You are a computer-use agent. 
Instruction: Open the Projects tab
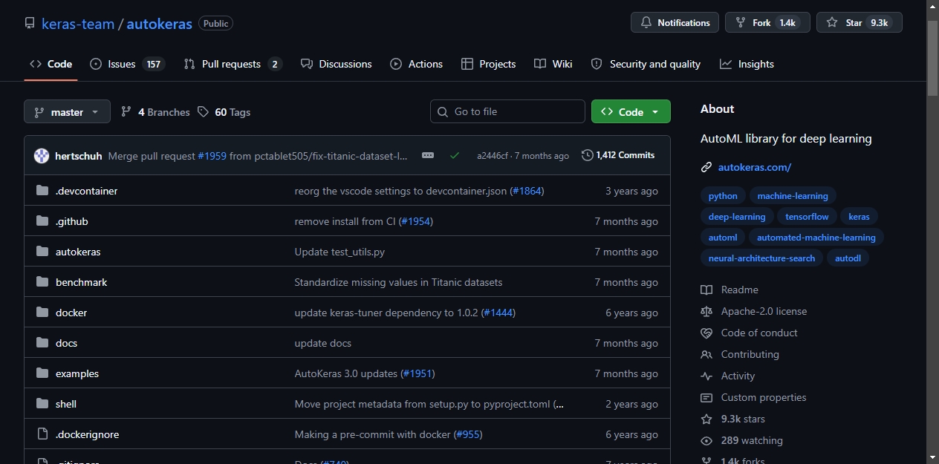(488, 64)
